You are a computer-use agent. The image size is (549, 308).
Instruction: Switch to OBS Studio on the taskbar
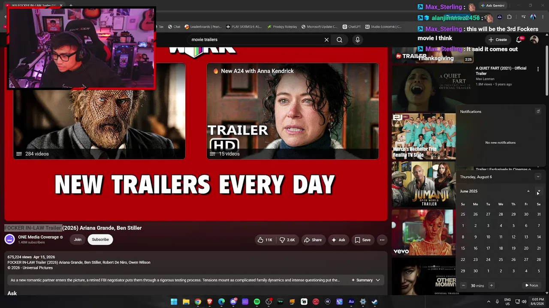[x=268, y=302]
